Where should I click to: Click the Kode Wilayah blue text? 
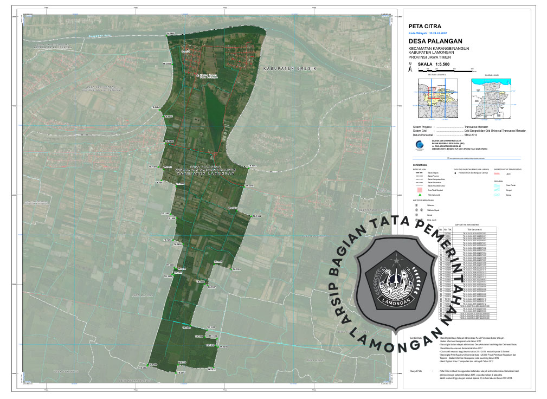tap(427, 33)
